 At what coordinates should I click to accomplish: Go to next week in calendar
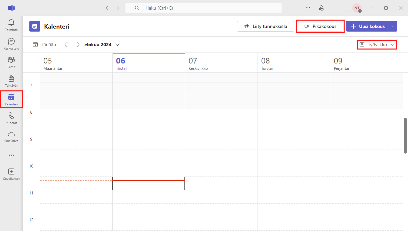coord(78,45)
